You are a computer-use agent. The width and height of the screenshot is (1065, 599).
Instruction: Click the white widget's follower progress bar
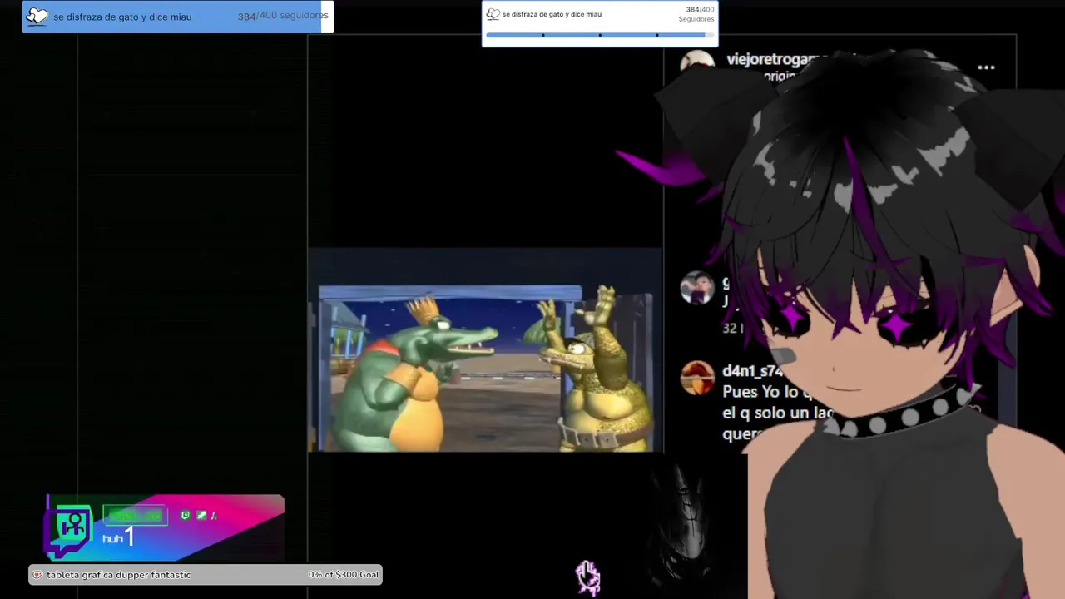pos(599,35)
